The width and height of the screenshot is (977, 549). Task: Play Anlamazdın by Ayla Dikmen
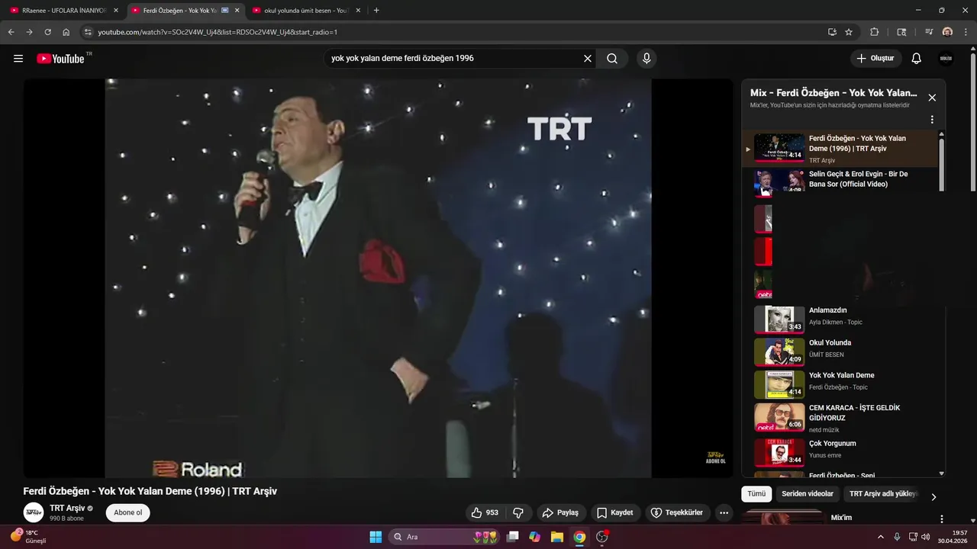(840, 319)
